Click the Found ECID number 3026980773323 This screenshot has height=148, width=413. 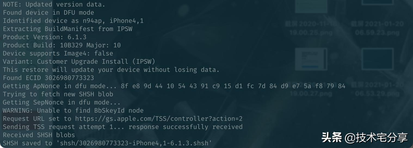coord(69,78)
